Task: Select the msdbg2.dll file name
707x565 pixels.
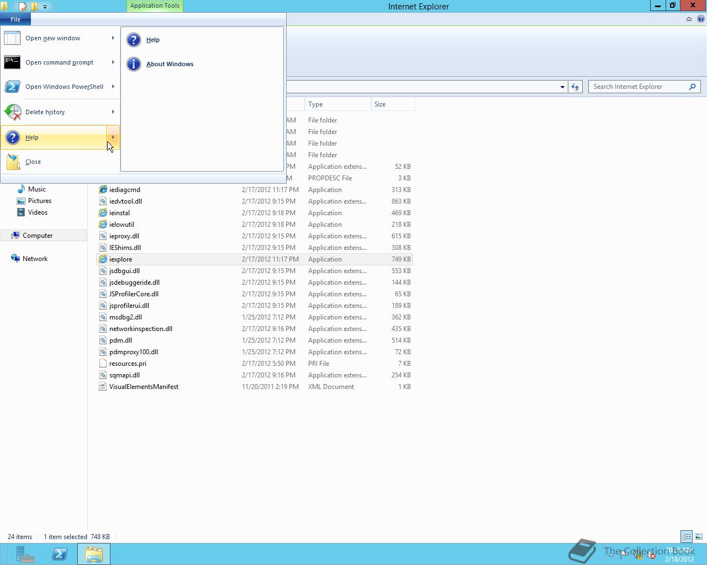Action: point(125,317)
